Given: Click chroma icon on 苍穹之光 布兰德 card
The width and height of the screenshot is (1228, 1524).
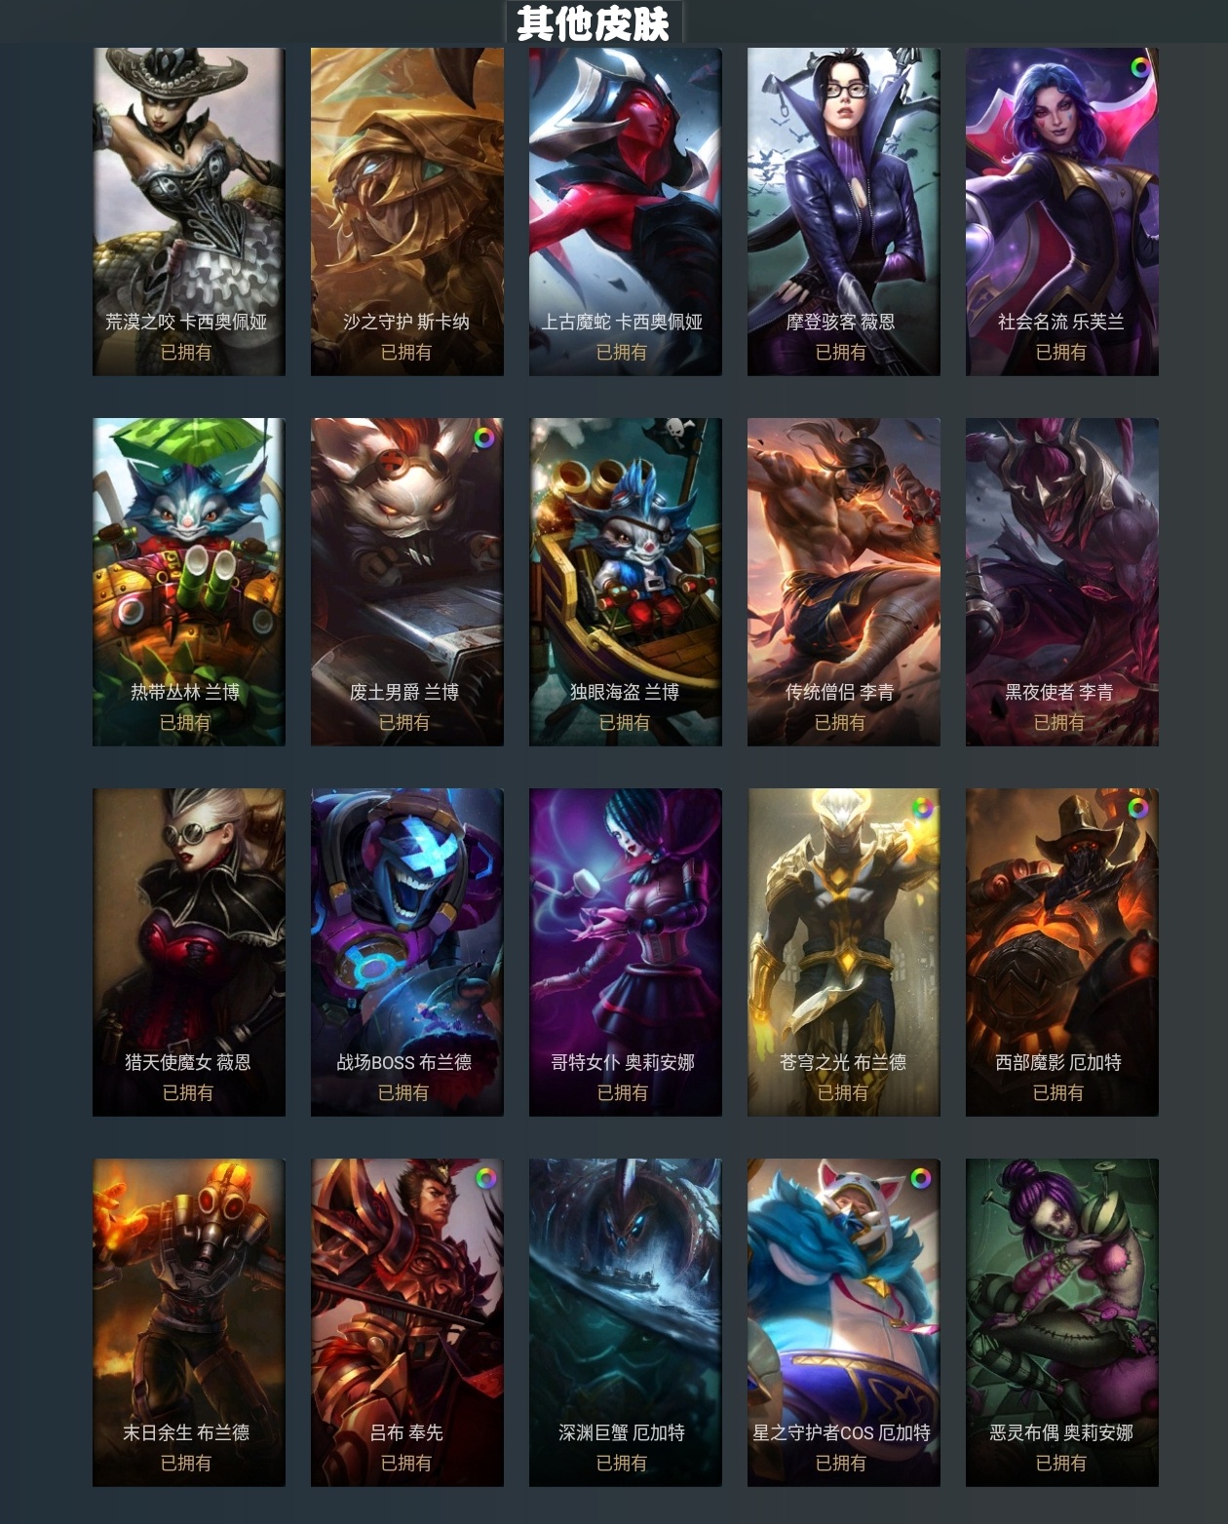Looking at the screenshot, I should click(922, 808).
